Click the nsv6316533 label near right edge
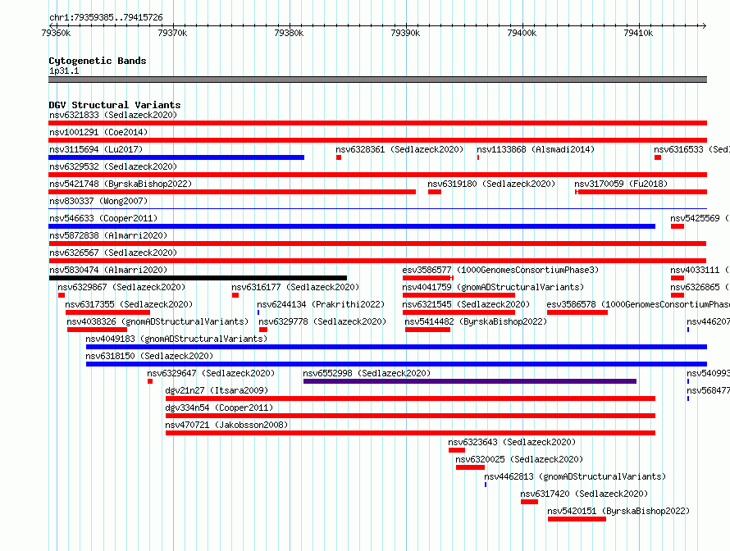This screenshot has height=551, width=730. pyautogui.click(x=691, y=149)
